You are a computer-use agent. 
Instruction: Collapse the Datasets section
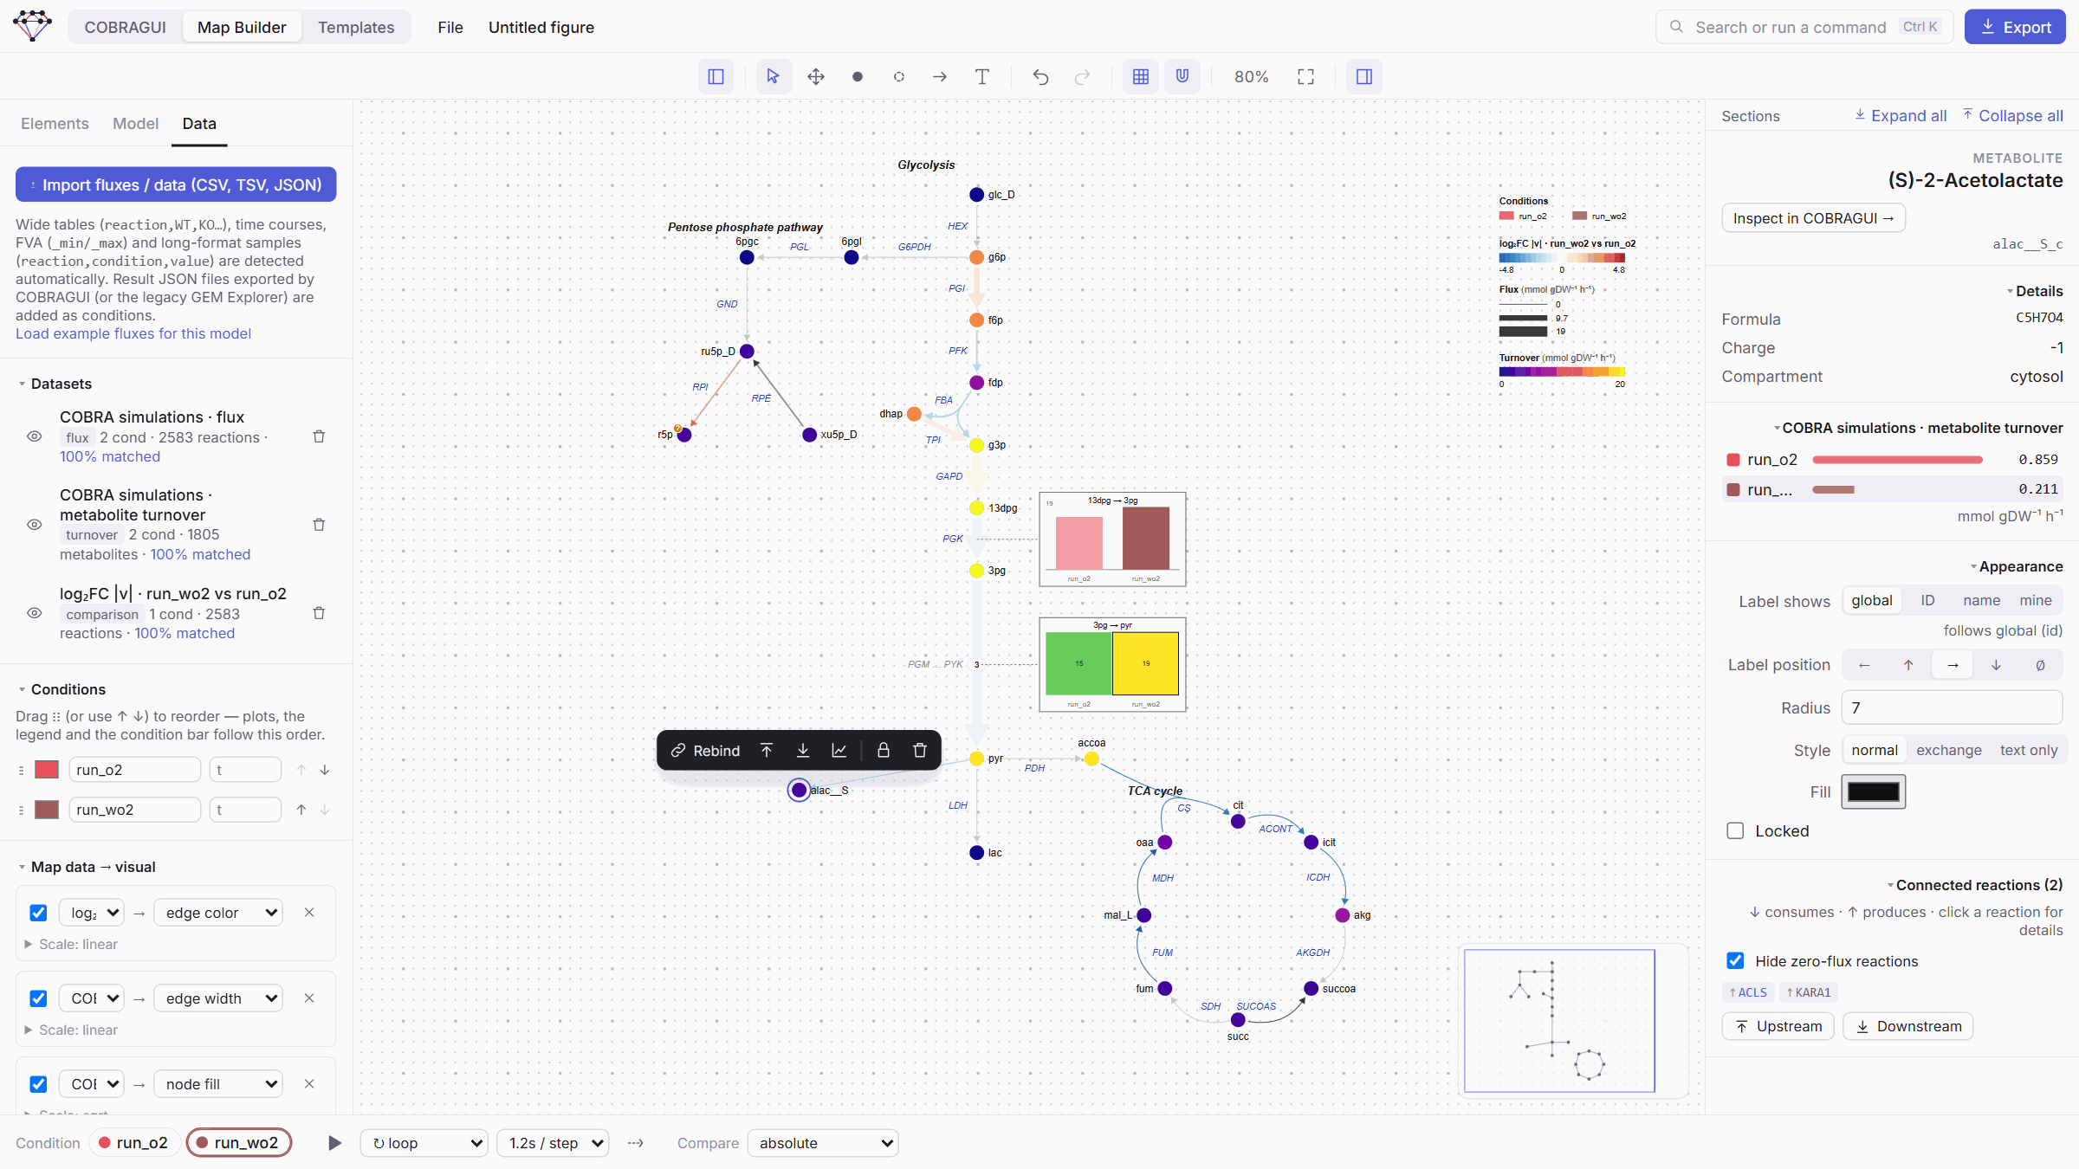(x=54, y=384)
